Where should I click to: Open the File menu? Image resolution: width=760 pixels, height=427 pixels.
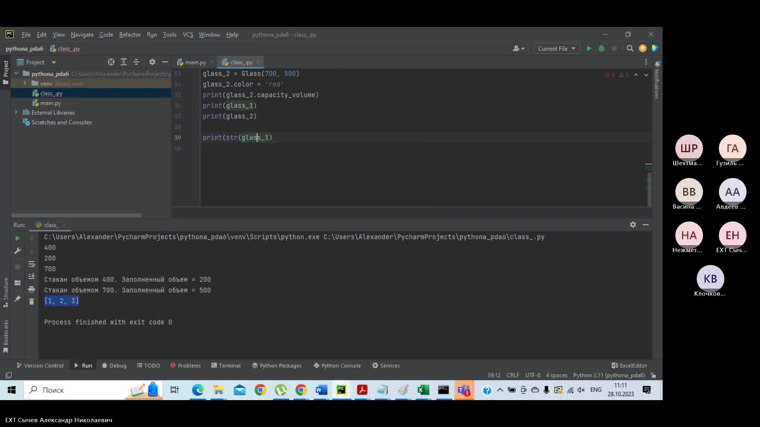click(26, 35)
